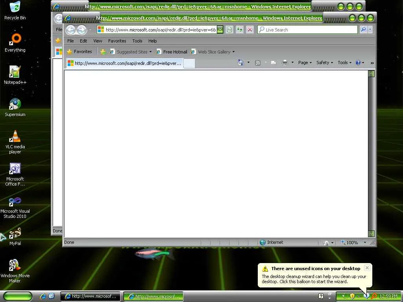Open the Safety dropdown menu
403x302 pixels.
(x=325, y=63)
